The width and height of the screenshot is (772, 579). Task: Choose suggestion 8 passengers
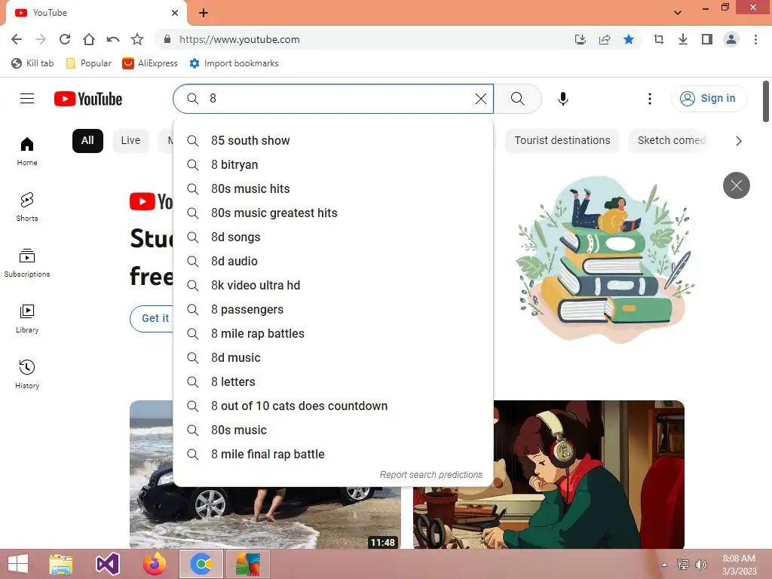(x=333, y=310)
